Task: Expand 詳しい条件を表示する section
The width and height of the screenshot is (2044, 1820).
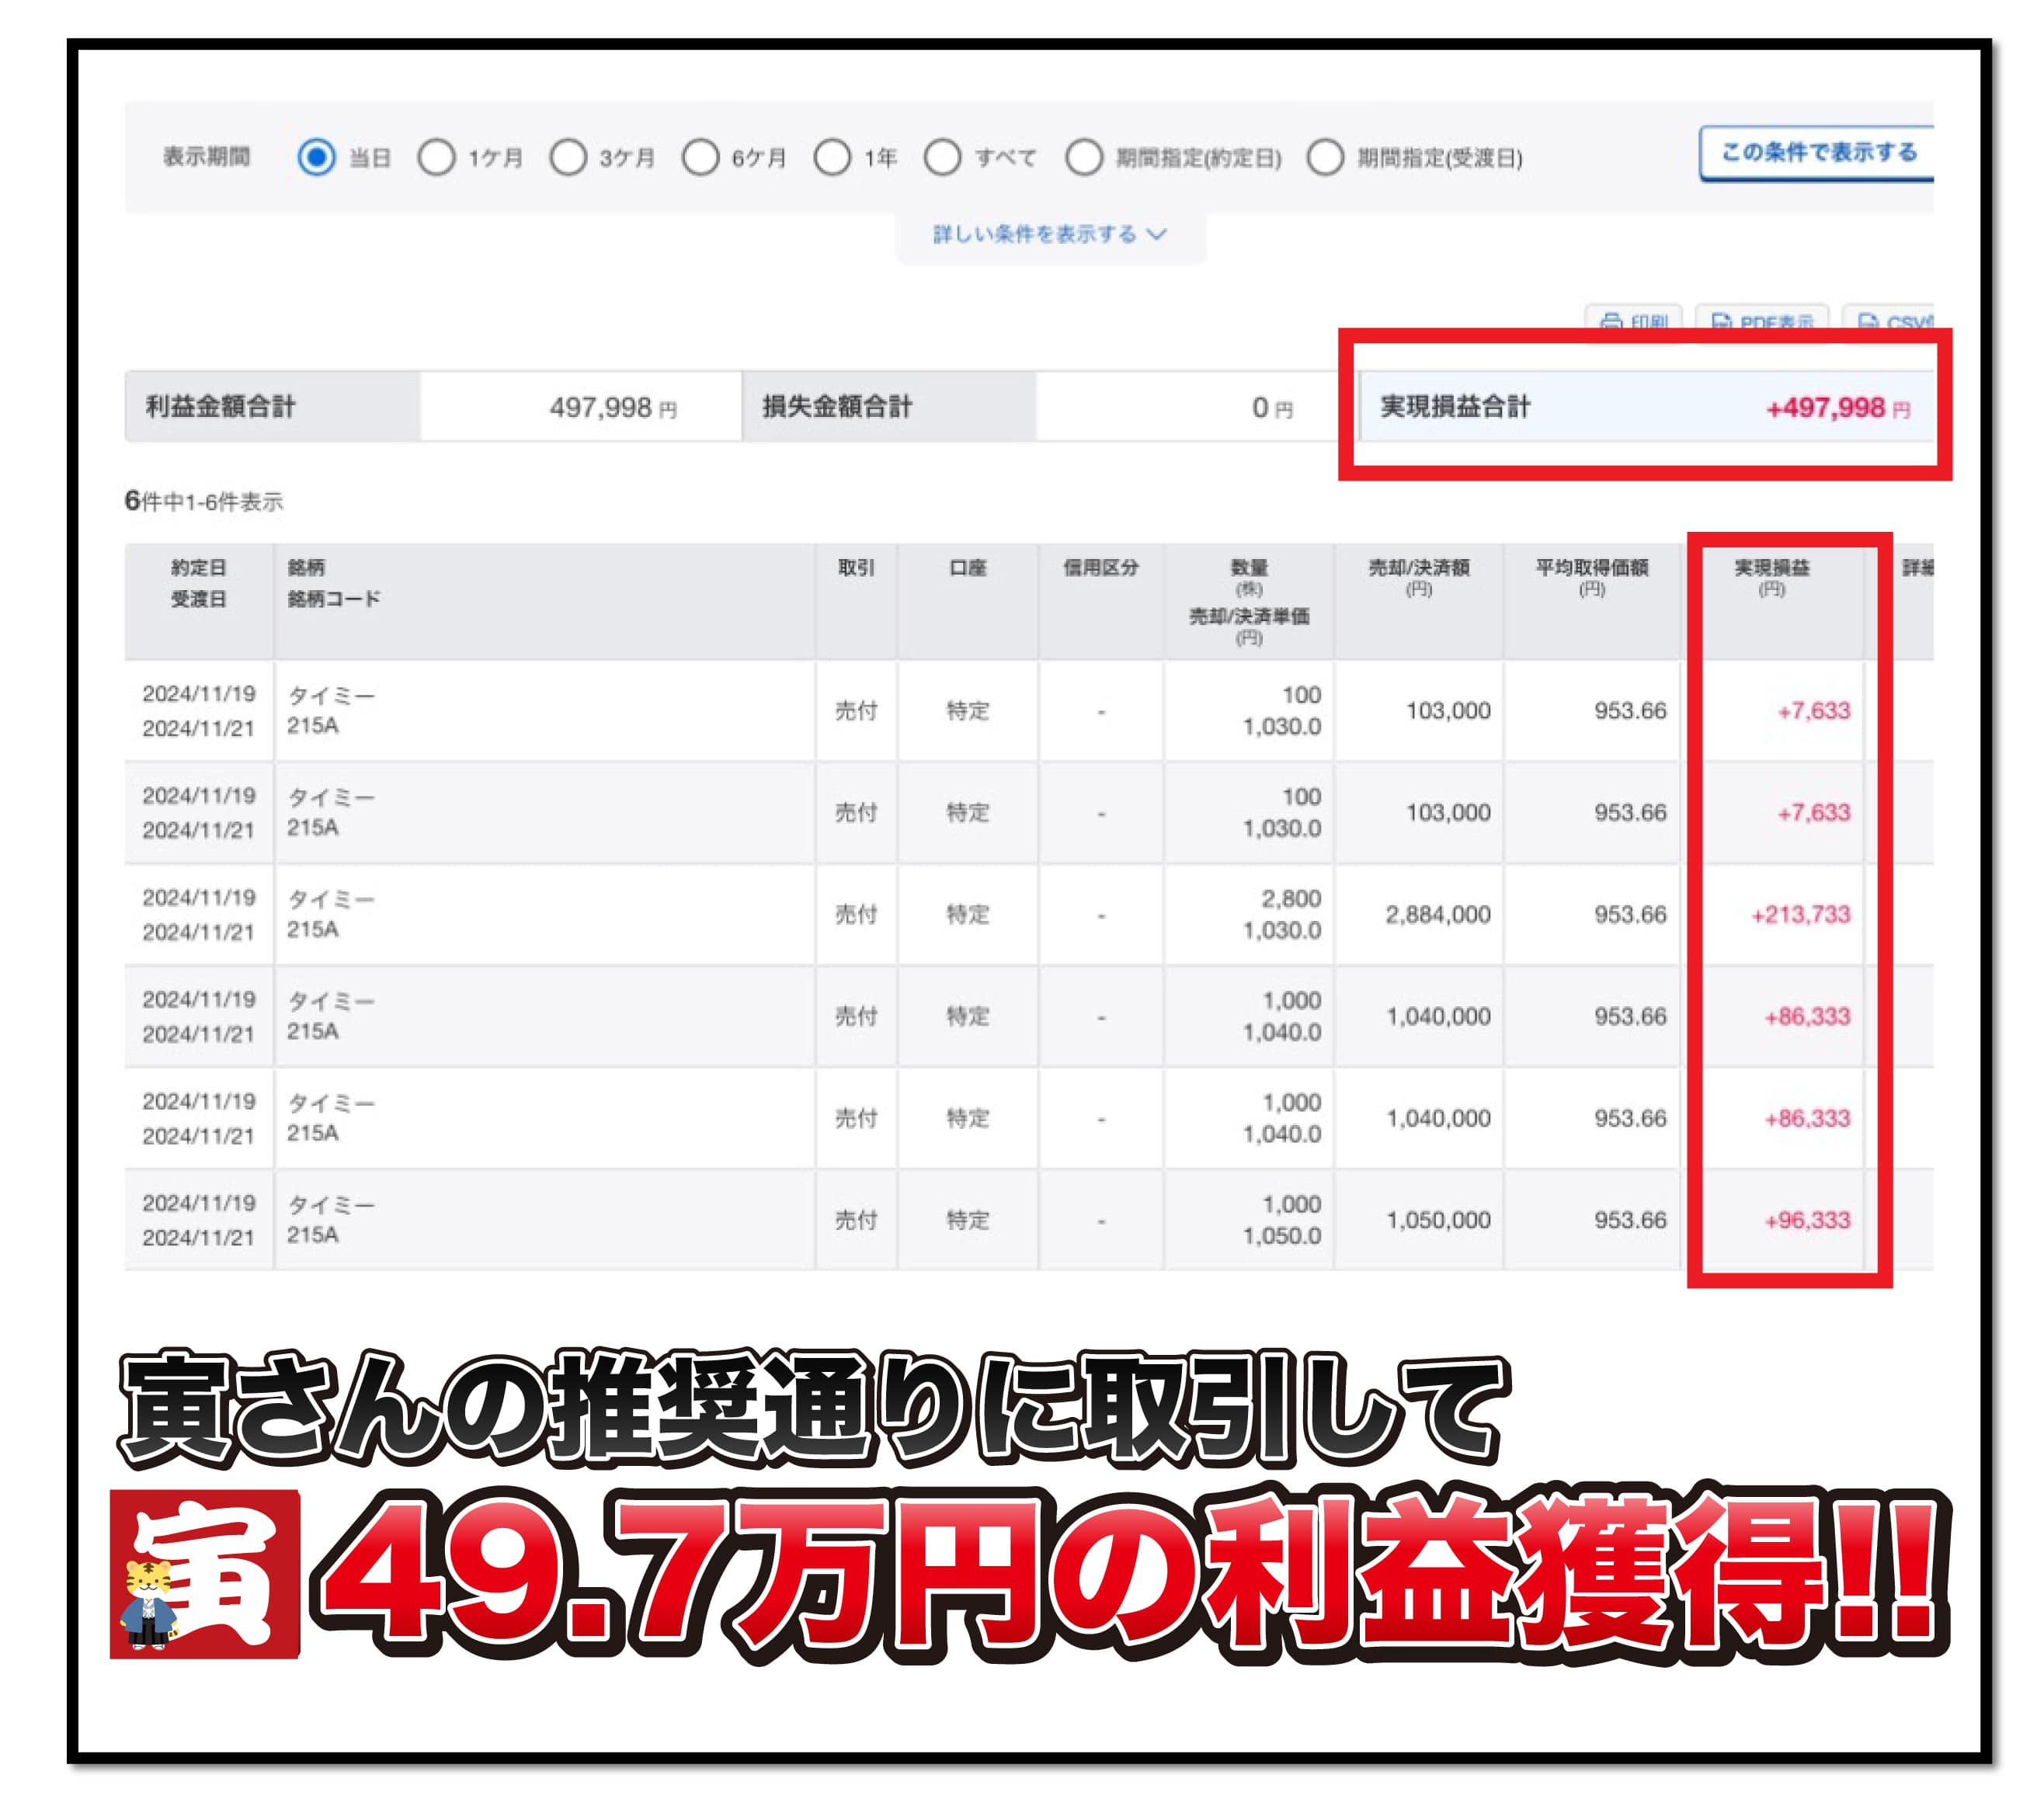Action: click(1034, 234)
